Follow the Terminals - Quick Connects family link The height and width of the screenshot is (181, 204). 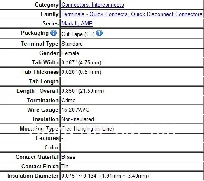click(132, 14)
